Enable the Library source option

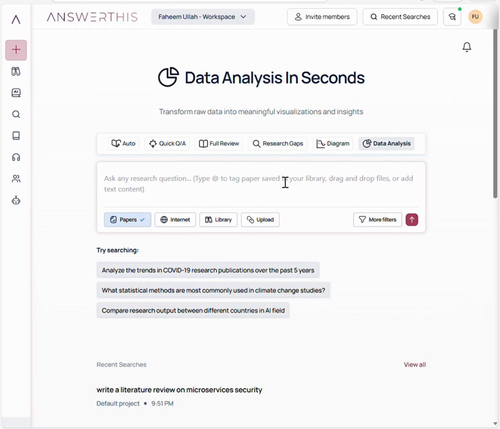tap(218, 219)
